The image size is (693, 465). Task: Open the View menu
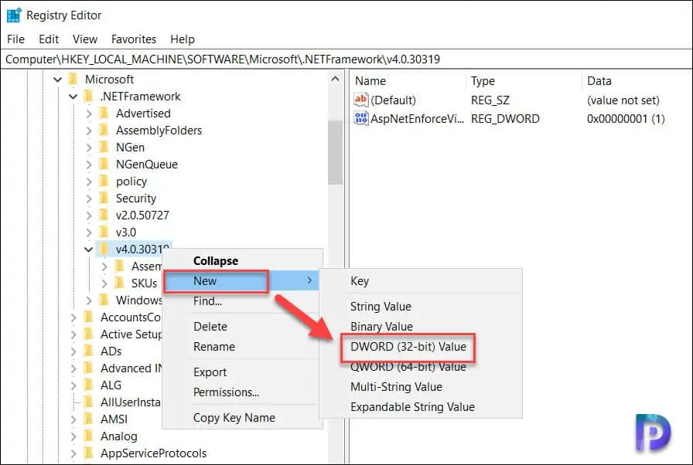pos(85,39)
